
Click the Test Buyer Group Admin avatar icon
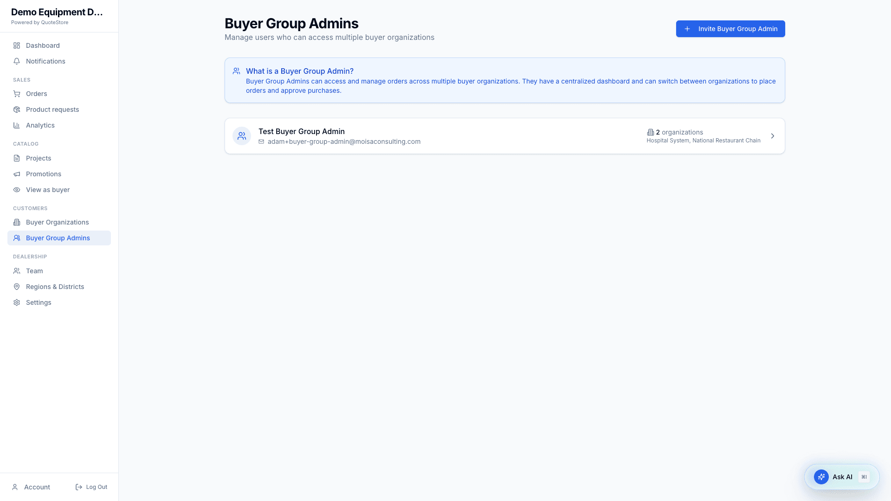pos(242,136)
